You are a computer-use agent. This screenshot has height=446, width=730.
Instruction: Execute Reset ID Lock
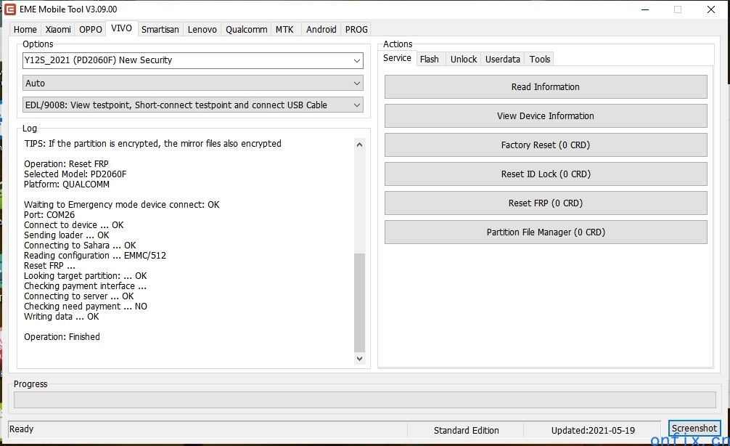pyautogui.click(x=545, y=174)
